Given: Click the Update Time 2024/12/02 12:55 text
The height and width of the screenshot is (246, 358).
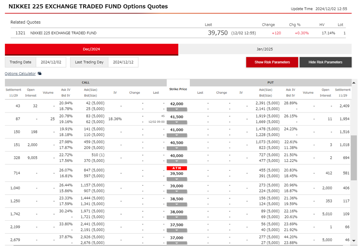Looking at the screenshot, I should click(319, 9).
